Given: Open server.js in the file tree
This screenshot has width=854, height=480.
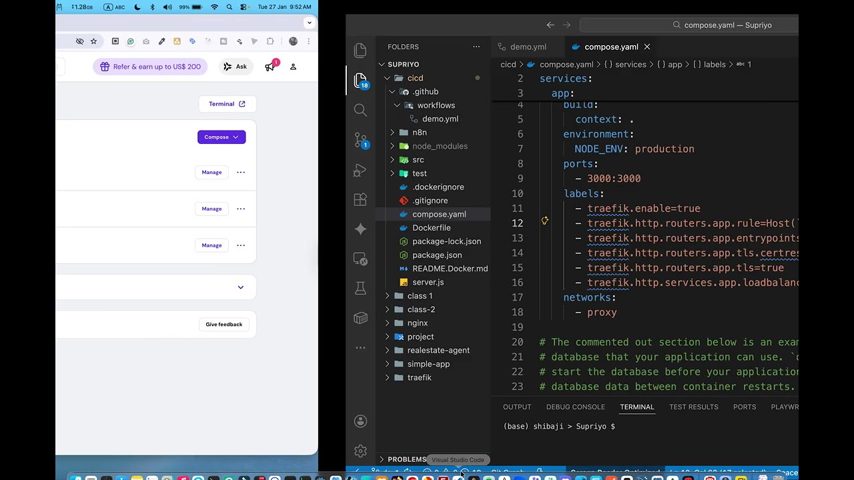Looking at the screenshot, I should click(x=432, y=282).
